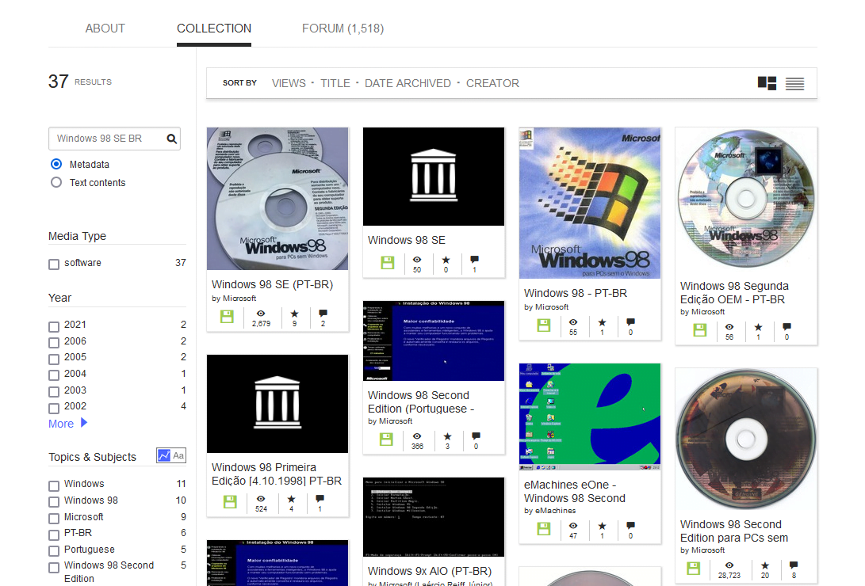Check the 2002 year filter
This screenshot has width=865, height=586.
54,408
